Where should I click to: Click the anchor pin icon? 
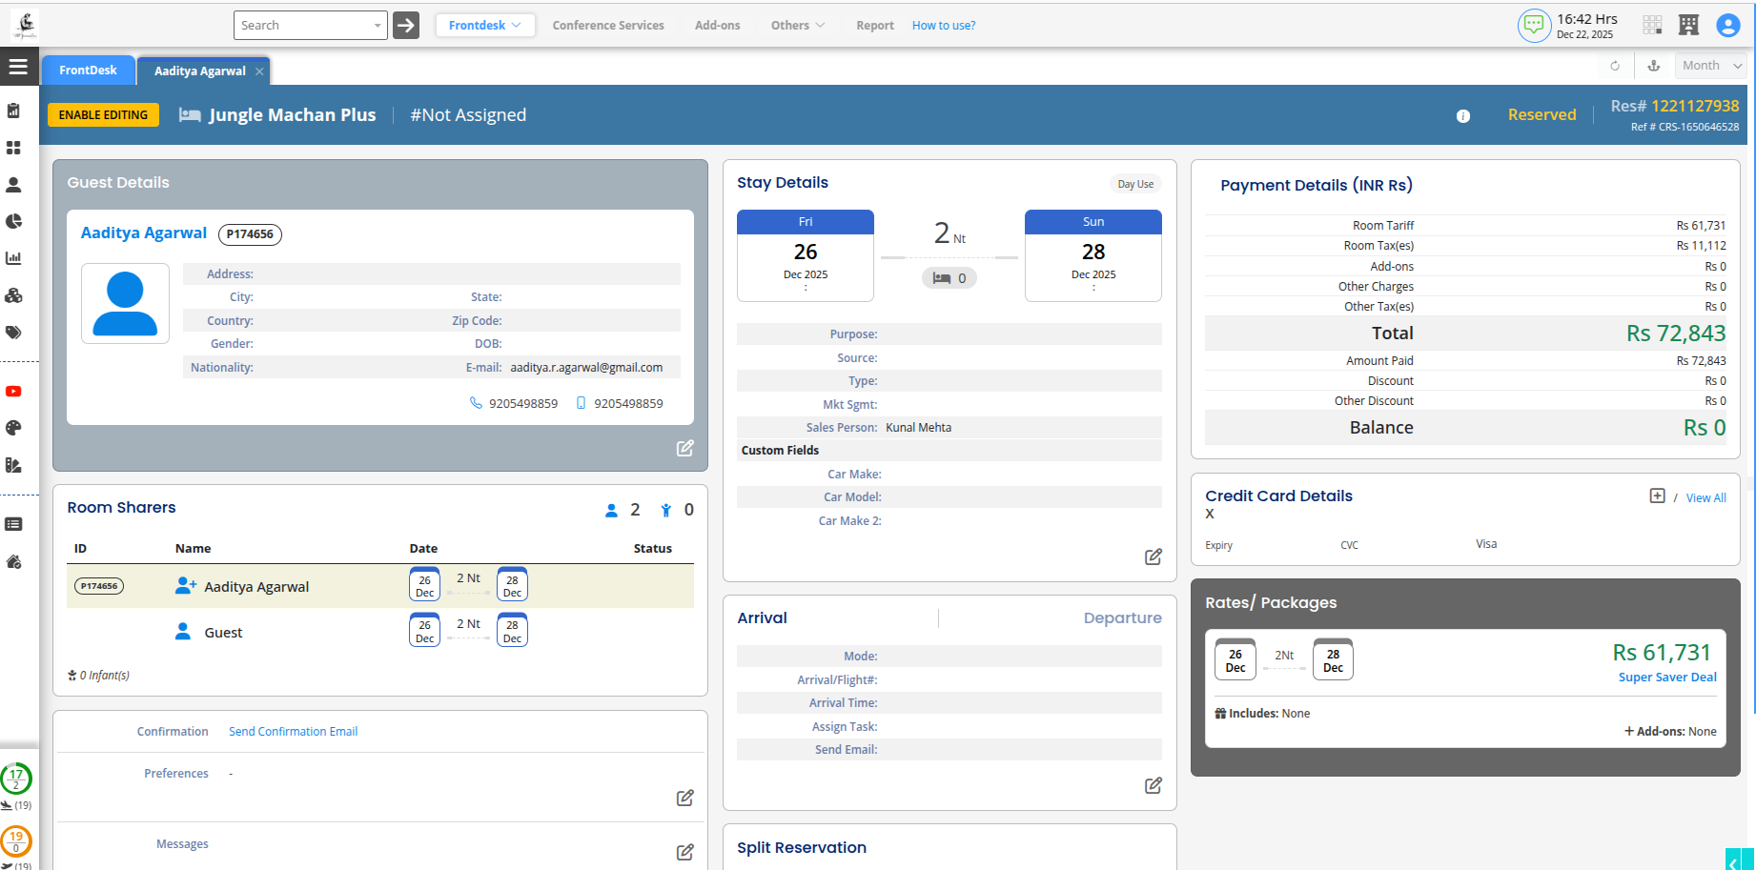point(1654,66)
